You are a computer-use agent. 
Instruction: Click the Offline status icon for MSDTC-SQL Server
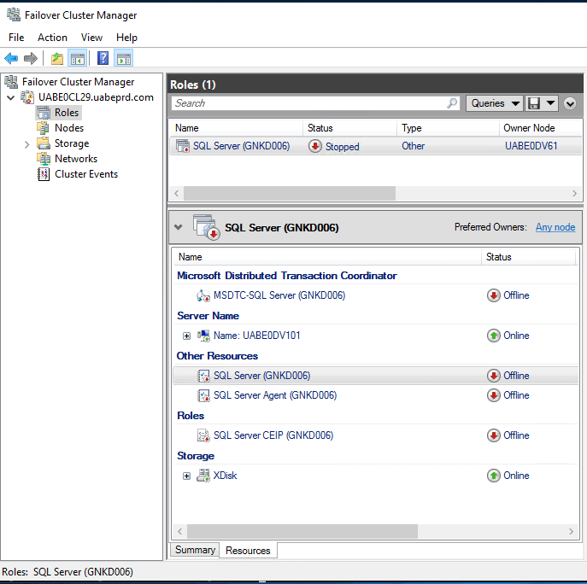[494, 295]
